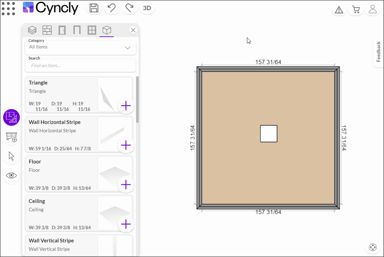
Task: Click the left wall dimension label
Action: tap(193, 138)
